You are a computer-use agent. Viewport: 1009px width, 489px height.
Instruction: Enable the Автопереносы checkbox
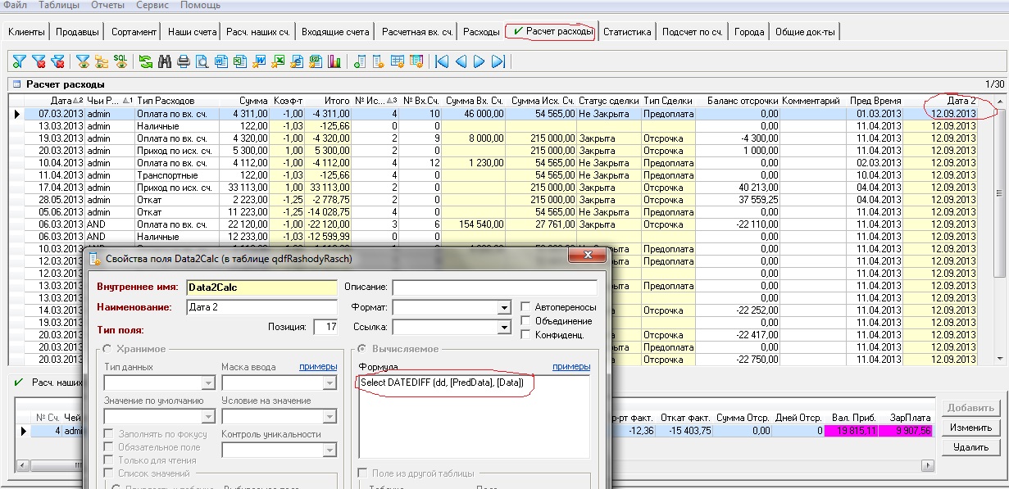526,307
